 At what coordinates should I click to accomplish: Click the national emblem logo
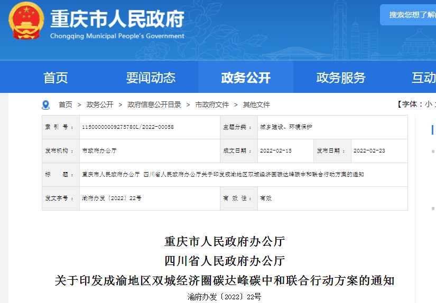pyautogui.click(x=26, y=21)
